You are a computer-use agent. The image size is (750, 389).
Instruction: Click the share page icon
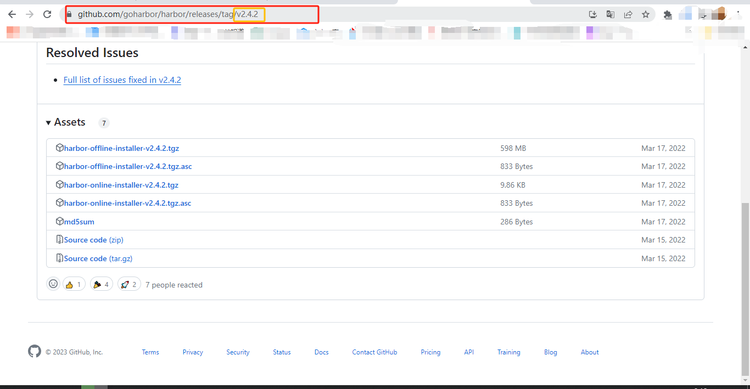(628, 14)
